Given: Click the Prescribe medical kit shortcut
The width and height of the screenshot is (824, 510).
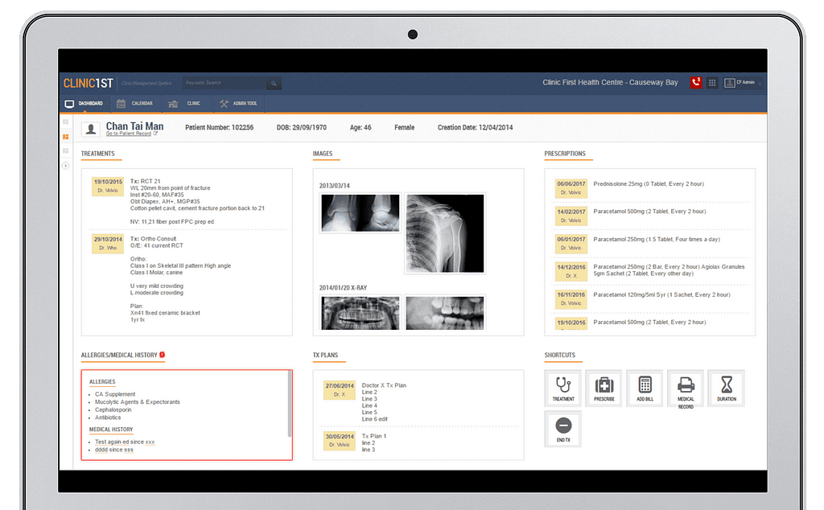Looking at the screenshot, I should tap(604, 388).
